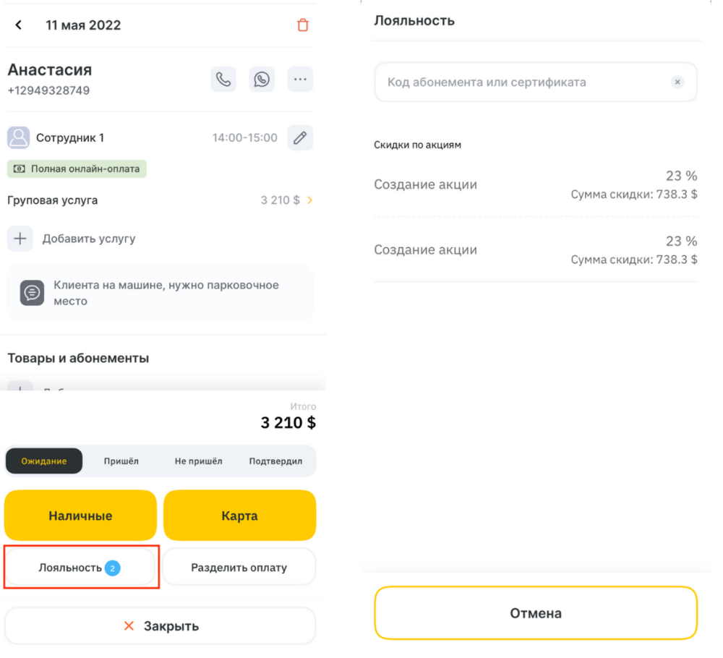The image size is (723, 658).
Task: Clear the certificate code field with the x icon
Action: (677, 82)
